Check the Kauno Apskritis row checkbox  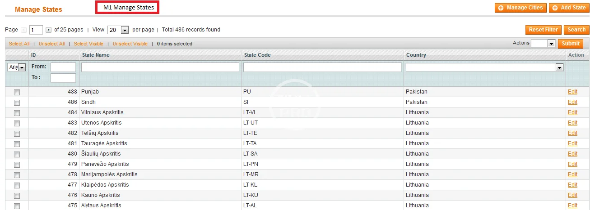(17, 196)
